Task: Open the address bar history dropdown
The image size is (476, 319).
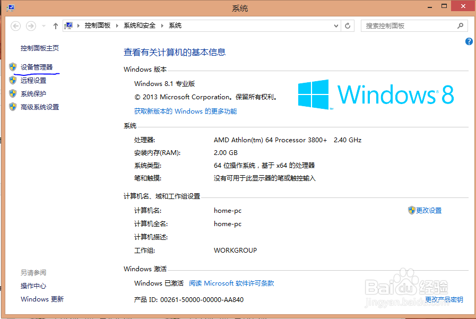Action: pyautogui.click(x=336, y=26)
